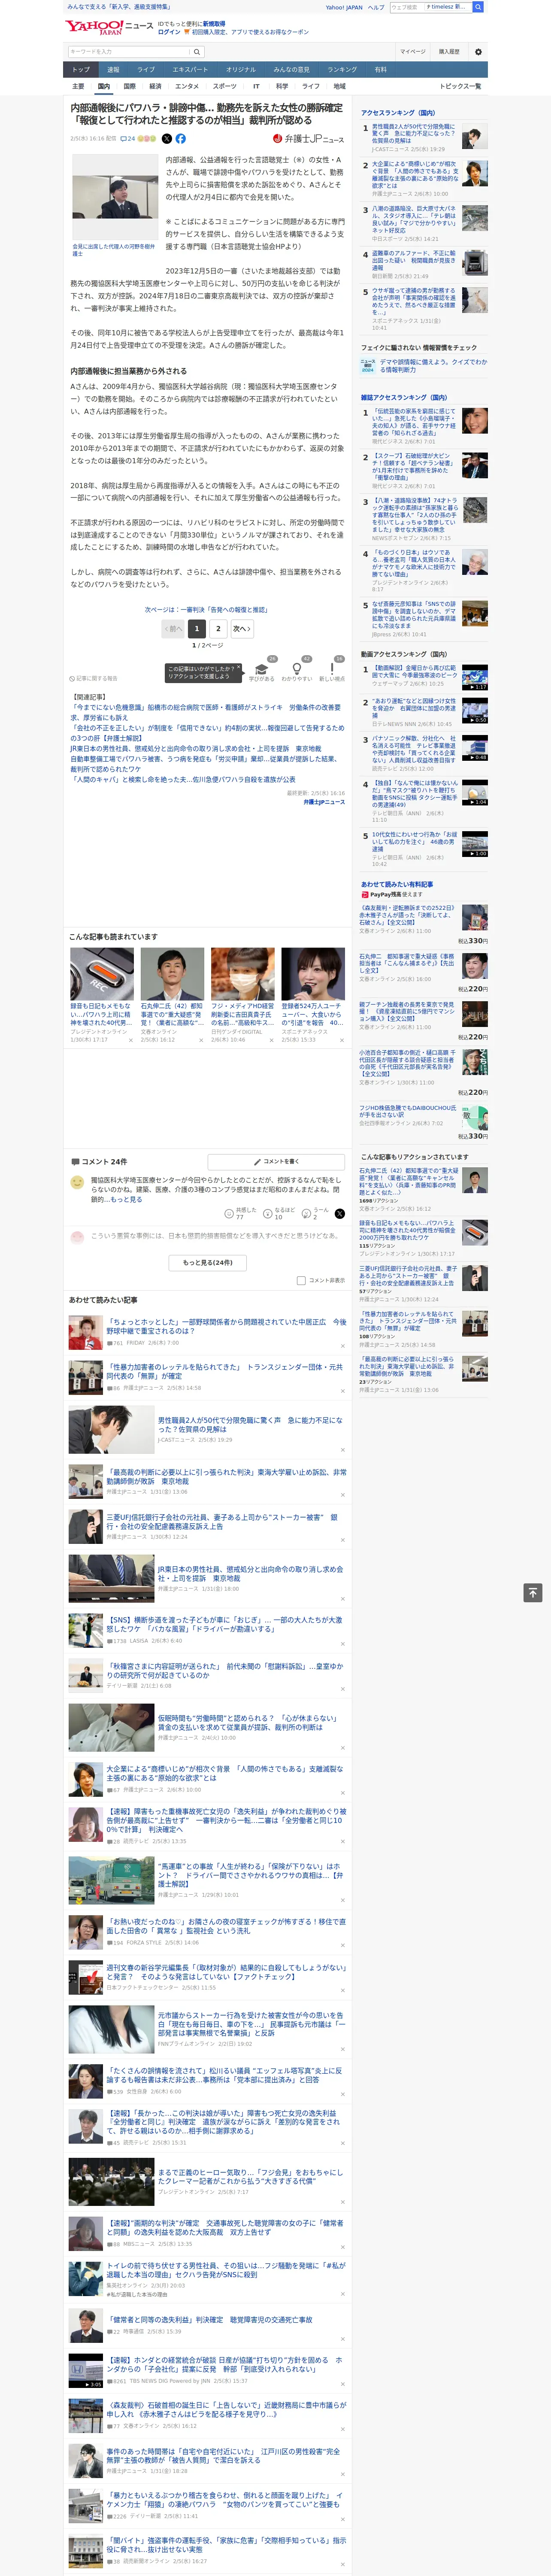Image resolution: width=551 pixels, height=2576 pixels.
Task: Close the reaction prompt tooltip
Action: (x=238, y=668)
